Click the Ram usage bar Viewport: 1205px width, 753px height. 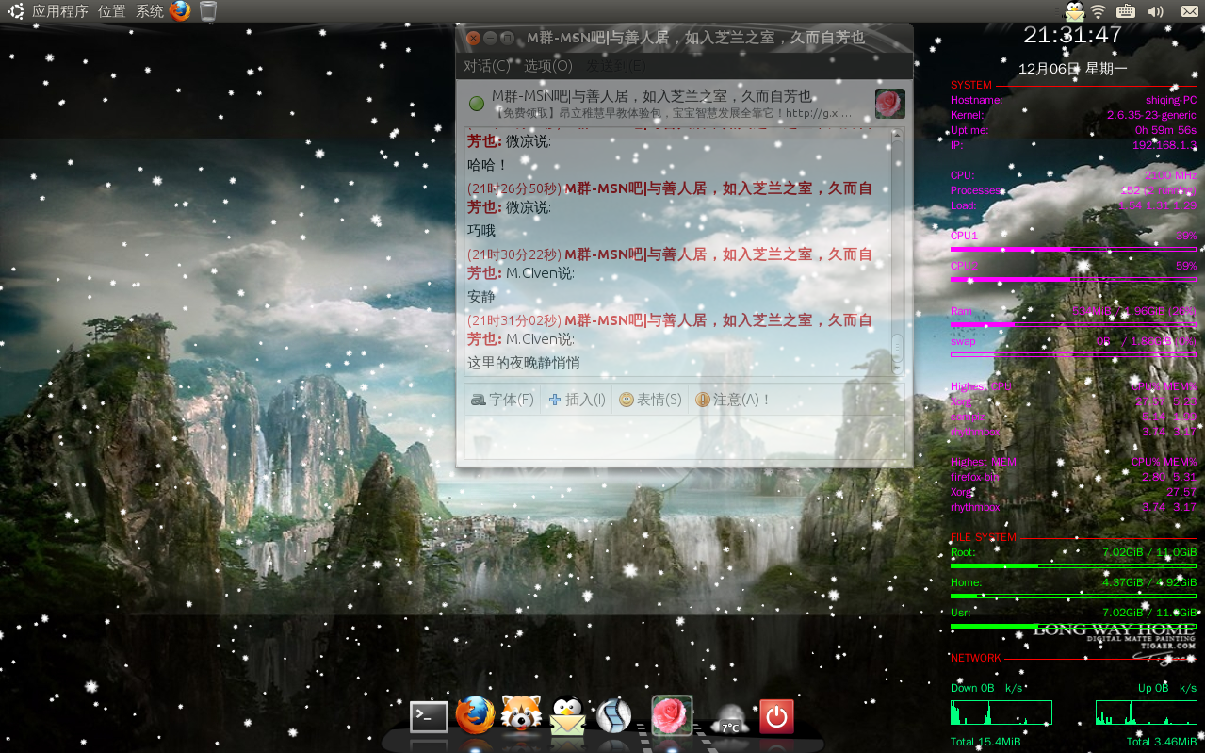(x=1073, y=324)
